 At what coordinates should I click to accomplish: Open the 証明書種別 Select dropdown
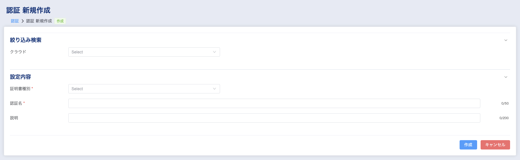(140, 89)
